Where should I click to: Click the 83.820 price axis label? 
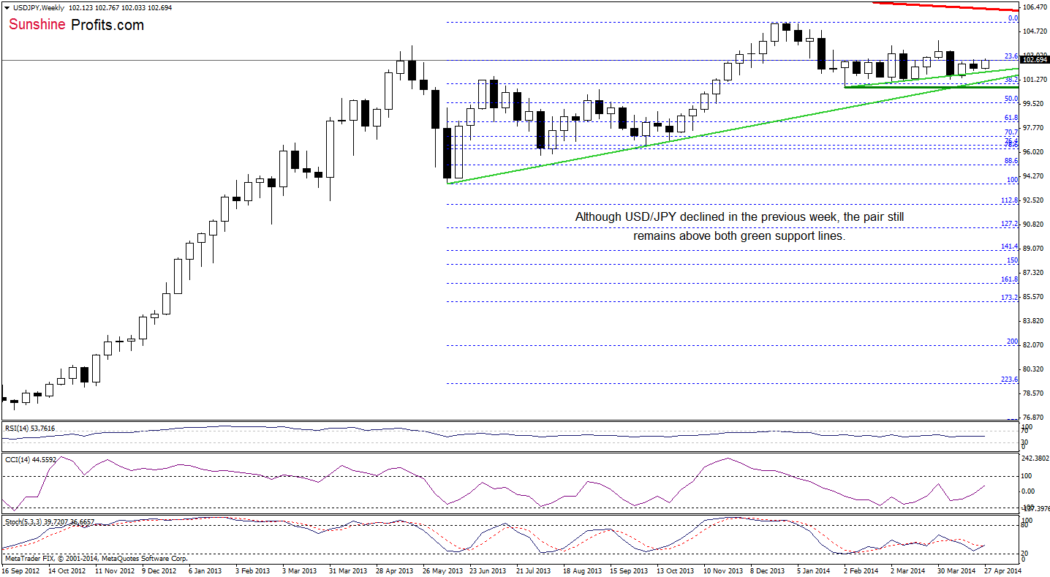1034,321
